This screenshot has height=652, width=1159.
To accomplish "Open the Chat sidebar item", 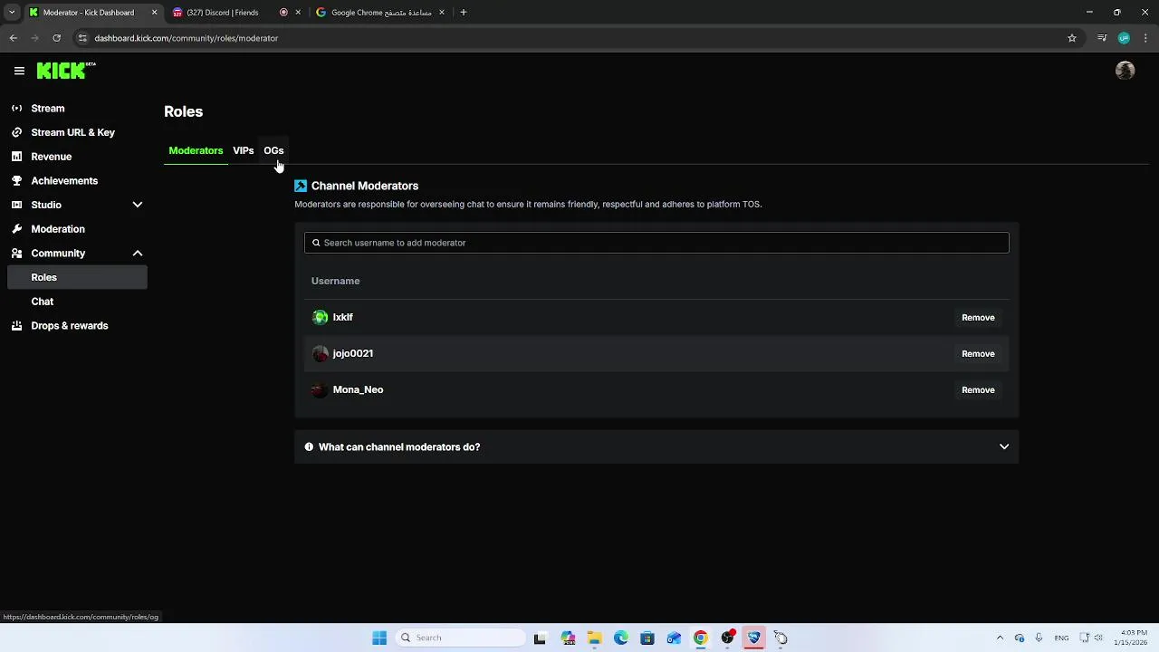I will tap(76, 302).
